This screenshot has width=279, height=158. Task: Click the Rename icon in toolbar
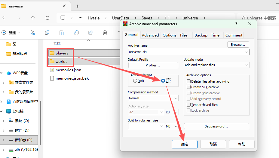76,33
